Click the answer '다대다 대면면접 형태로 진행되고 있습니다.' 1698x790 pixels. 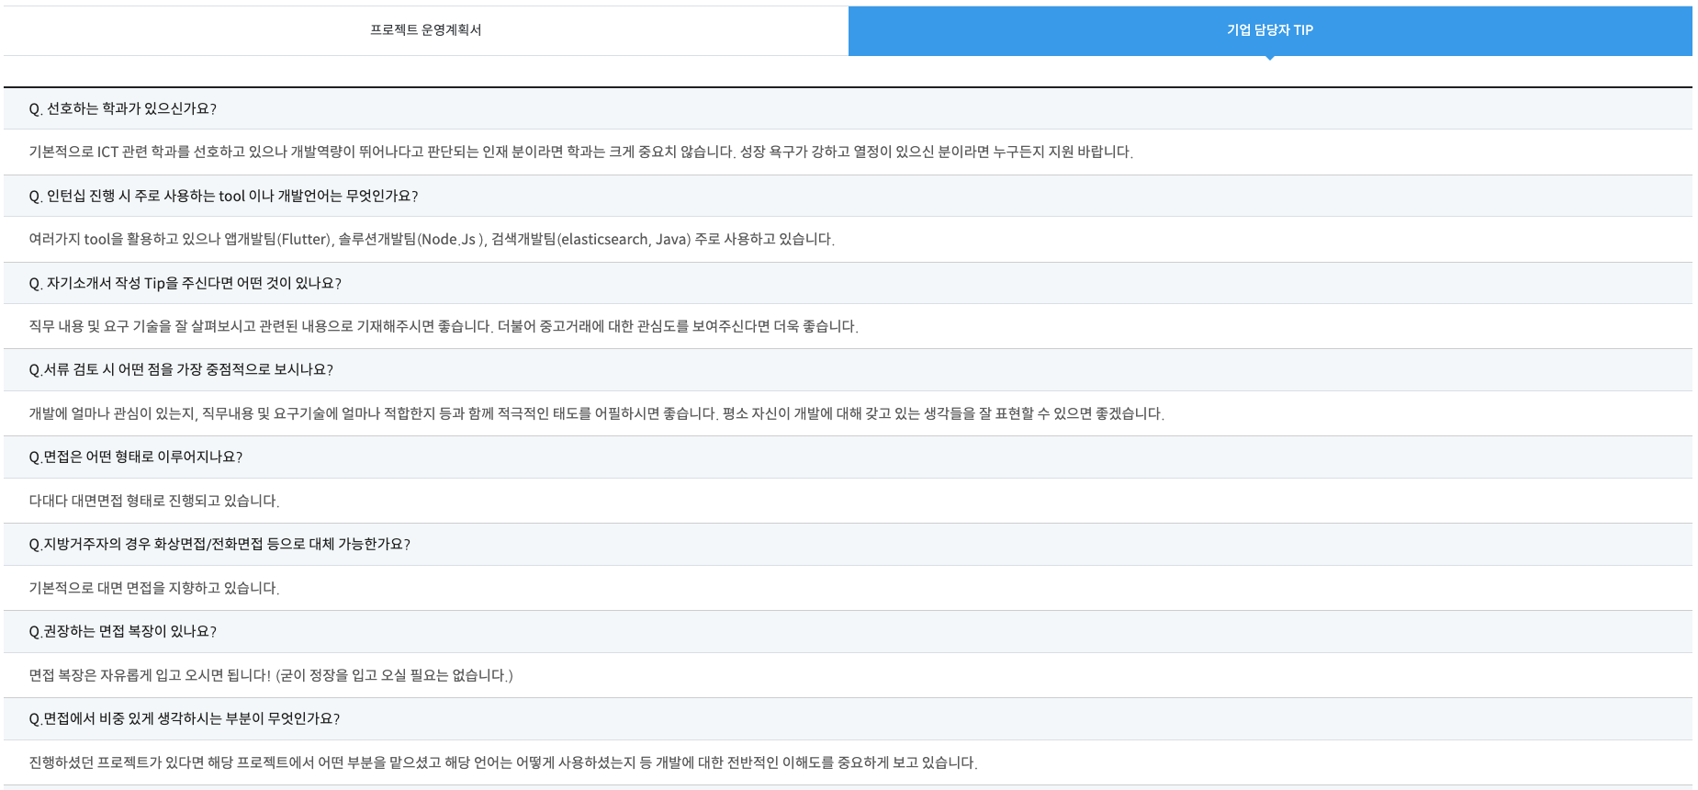click(154, 501)
